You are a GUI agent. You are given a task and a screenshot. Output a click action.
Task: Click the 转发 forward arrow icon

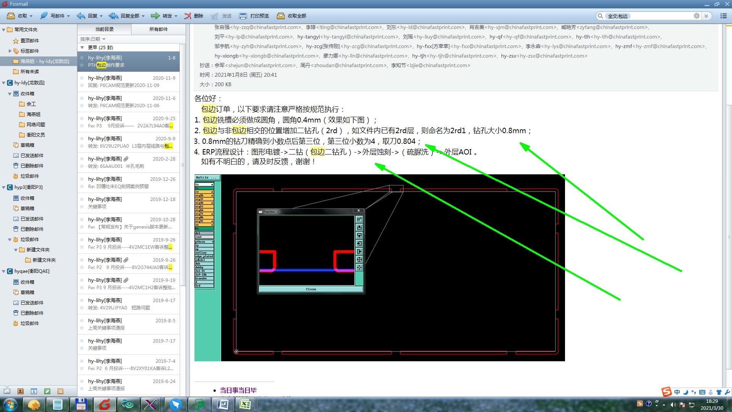click(x=155, y=16)
